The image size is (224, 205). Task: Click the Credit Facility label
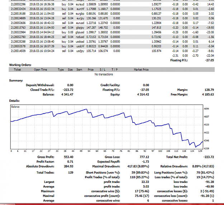110,85
